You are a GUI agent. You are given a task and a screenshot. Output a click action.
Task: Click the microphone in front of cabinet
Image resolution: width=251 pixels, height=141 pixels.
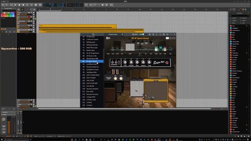(x=153, y=98)
